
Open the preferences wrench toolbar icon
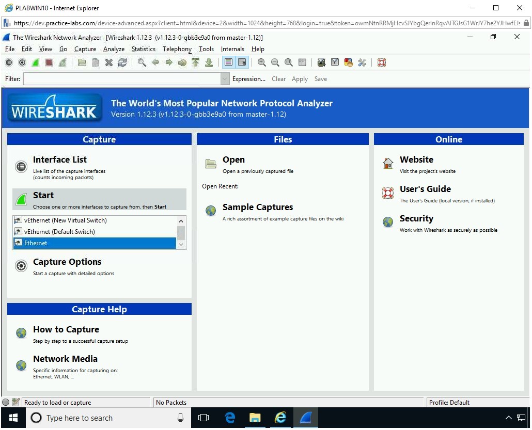362,62
